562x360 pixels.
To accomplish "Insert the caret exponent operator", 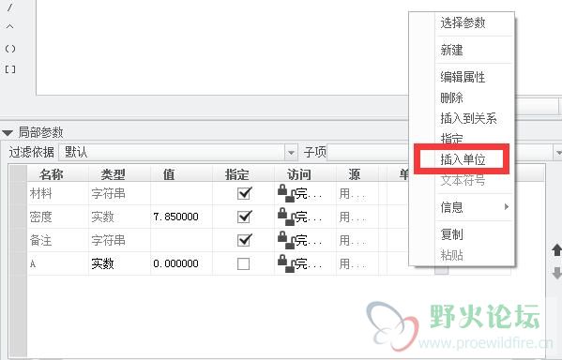I will (10, 27).
